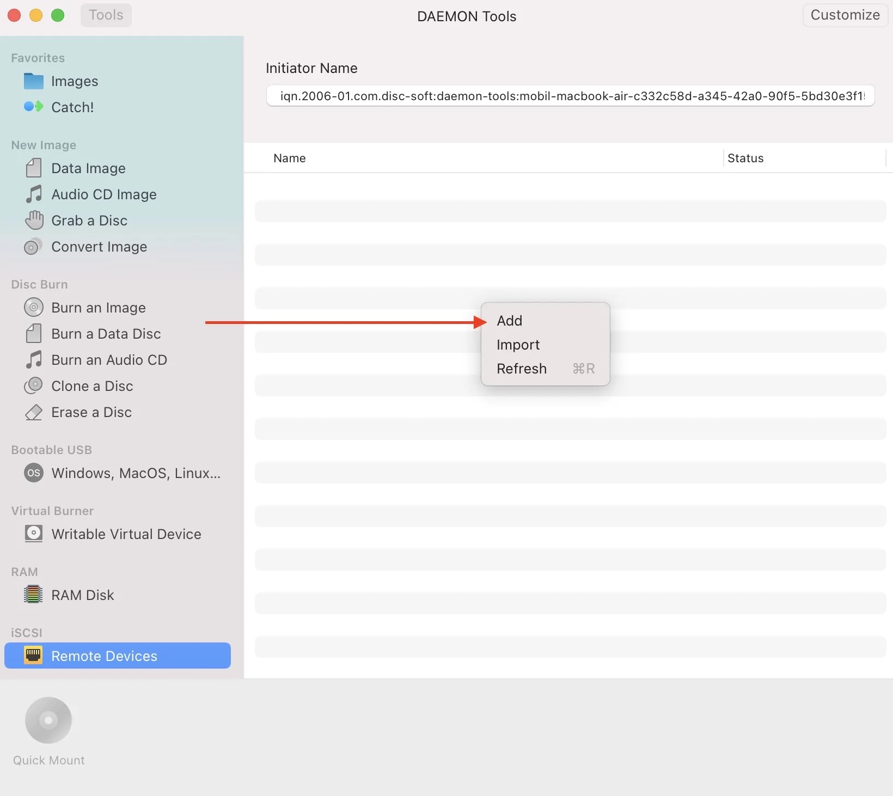Open the Tools button in title bar
The image size is (893, 796).
[106, 15]
